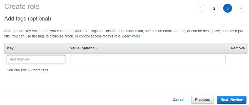
Task: Continue with Next: Review button
Action: [232, 100]
